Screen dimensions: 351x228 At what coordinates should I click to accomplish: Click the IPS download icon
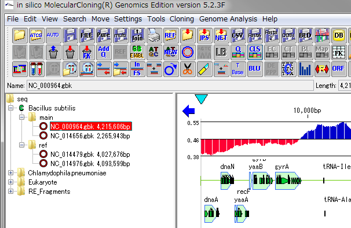point(204,35)
